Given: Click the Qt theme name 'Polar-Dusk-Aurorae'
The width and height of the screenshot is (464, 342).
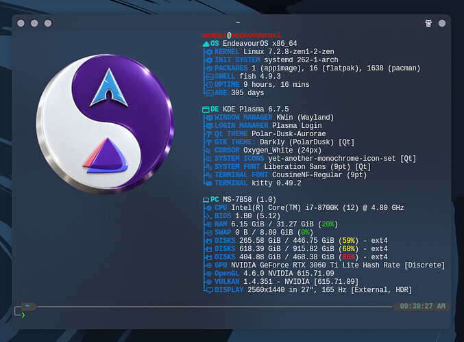Looking at the screenshot, I should [x=289, y=134].
